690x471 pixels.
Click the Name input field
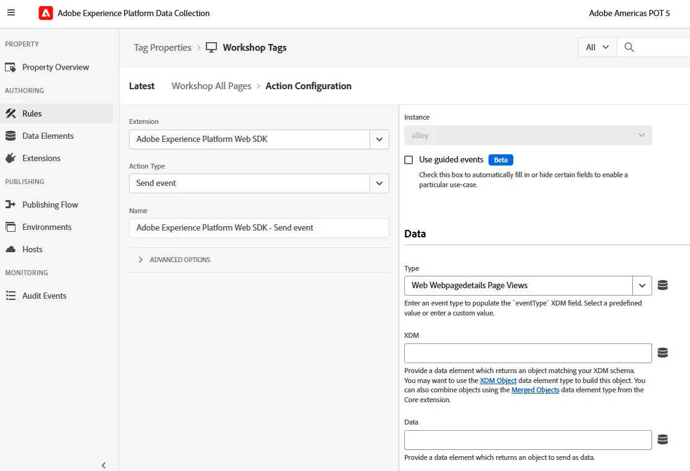259,228
